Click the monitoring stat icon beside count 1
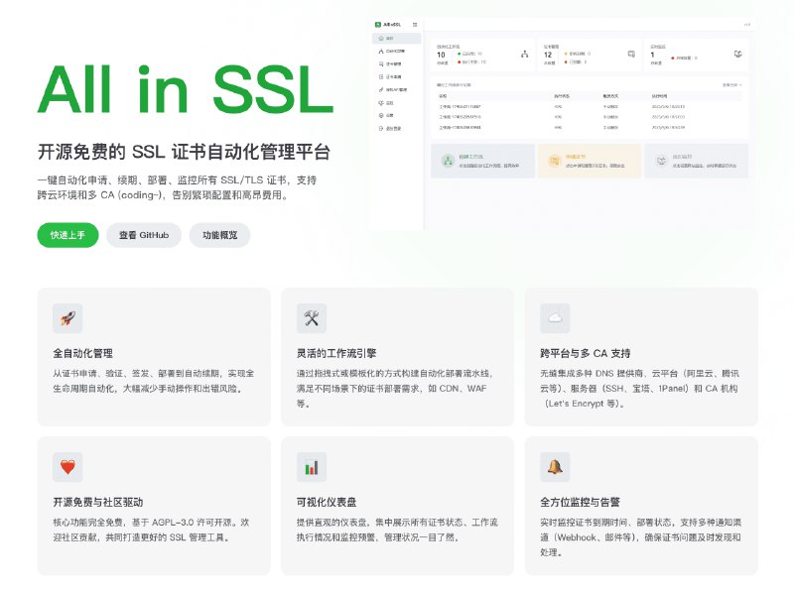The height and width of the screenshot is (591, 794). (x=736, y=55)
